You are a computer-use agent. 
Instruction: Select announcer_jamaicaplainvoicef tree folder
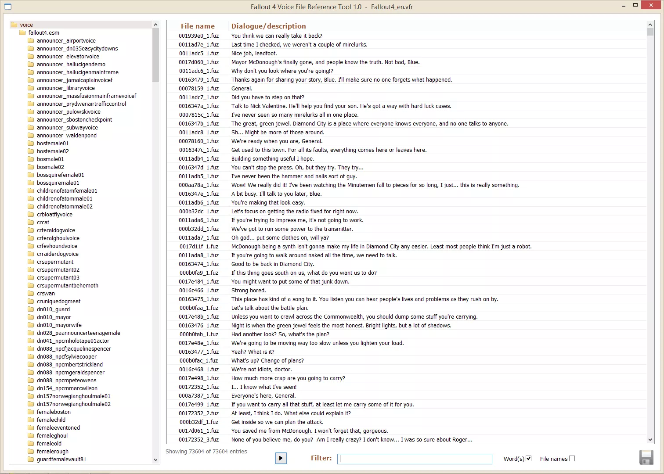(x=75, y=80)
